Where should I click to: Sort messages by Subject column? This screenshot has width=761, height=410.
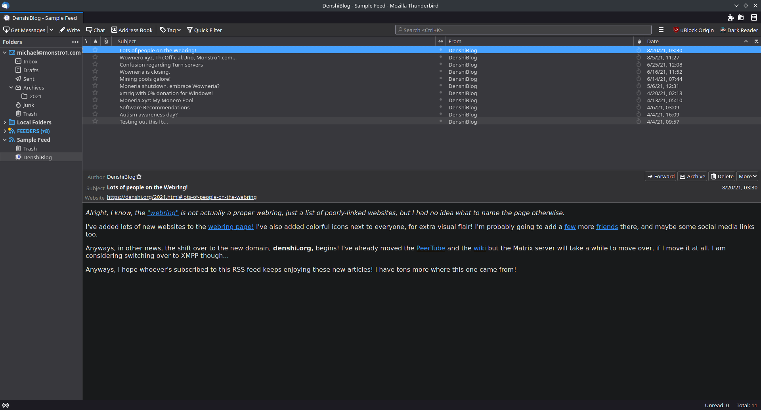click(273, 41)
